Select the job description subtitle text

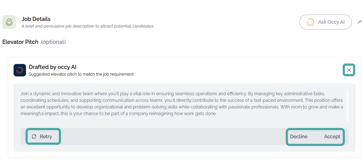point(88,26)
